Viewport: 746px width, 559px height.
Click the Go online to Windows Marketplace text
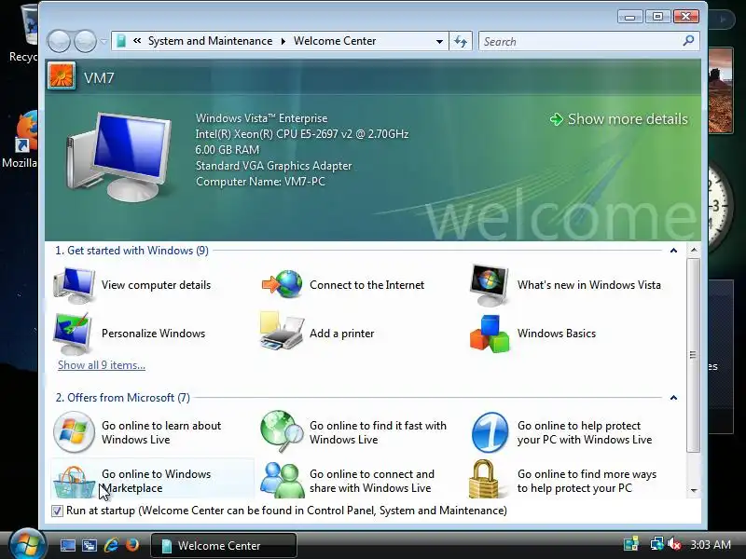pos(156,481)
